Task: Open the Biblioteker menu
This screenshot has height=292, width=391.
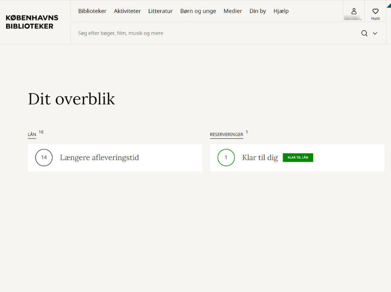Action: (92, 11)
